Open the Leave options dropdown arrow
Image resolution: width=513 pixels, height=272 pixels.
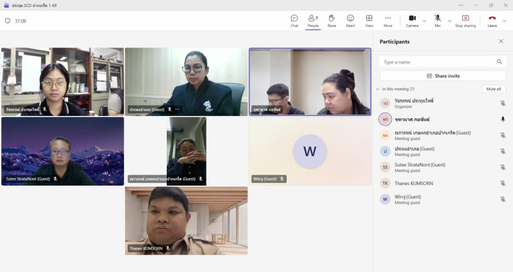click(505, 20)
